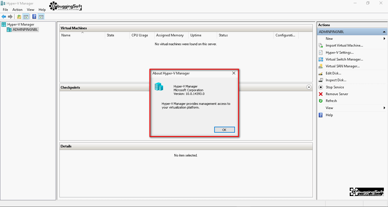Minimize the Hyper-V Manager window

355,3
